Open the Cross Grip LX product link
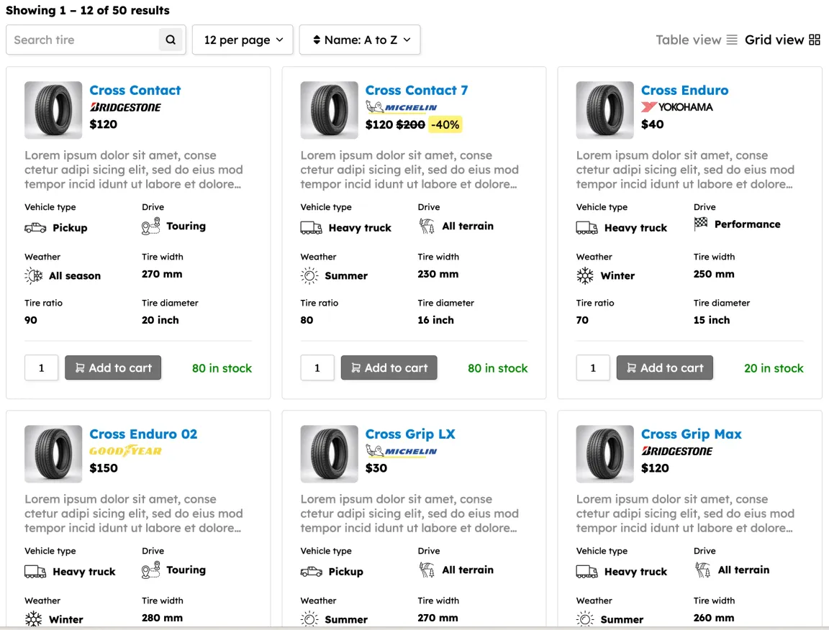Screen dimensions: 829x630 coord(410,434)
